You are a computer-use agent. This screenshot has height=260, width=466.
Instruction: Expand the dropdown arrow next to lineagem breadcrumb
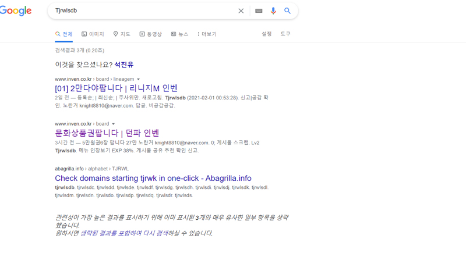tap(138, 80)
